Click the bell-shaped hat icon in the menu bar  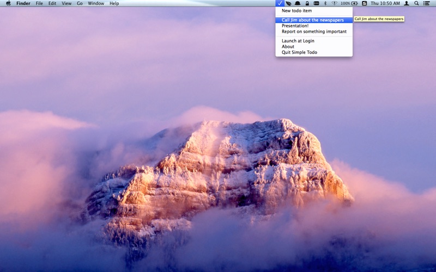click(x=298, y=3)
